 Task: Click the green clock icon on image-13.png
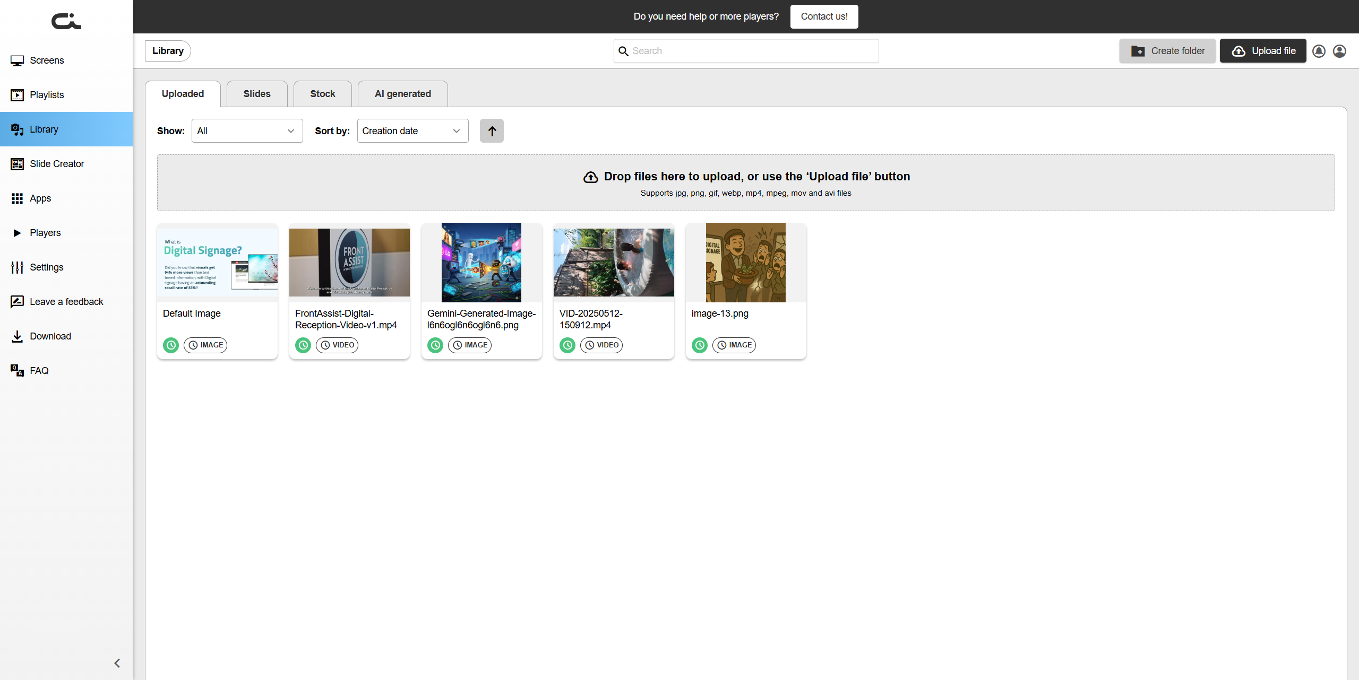point(700,345)
